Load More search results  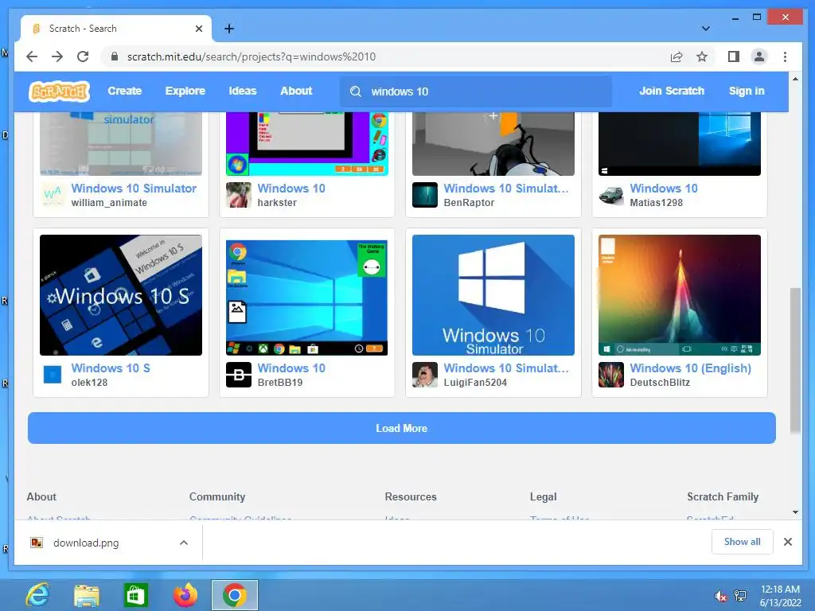[401, 428]
